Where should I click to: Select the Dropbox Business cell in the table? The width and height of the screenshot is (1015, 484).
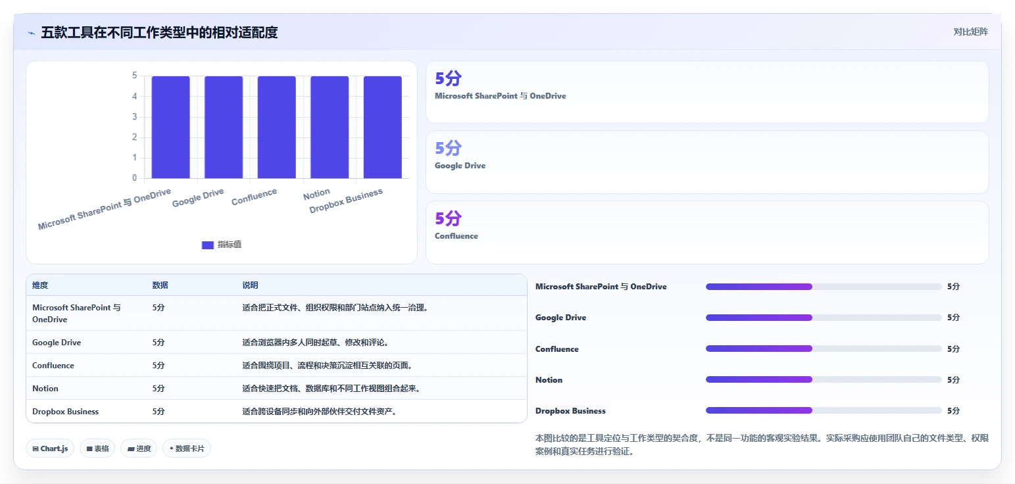tap(65, 412)
